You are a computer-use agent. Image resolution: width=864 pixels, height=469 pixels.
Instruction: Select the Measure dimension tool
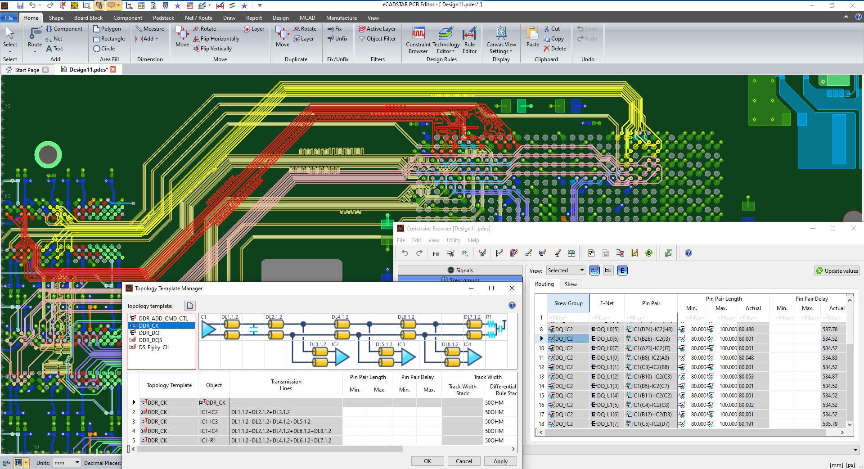coord(150,29)
